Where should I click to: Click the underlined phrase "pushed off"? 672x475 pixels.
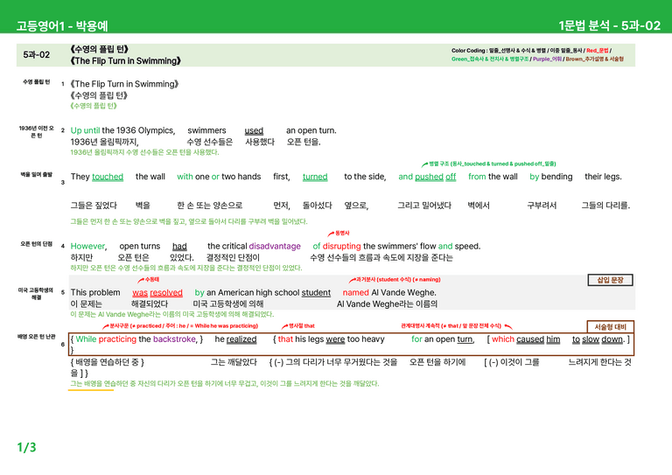click(436, 177)
